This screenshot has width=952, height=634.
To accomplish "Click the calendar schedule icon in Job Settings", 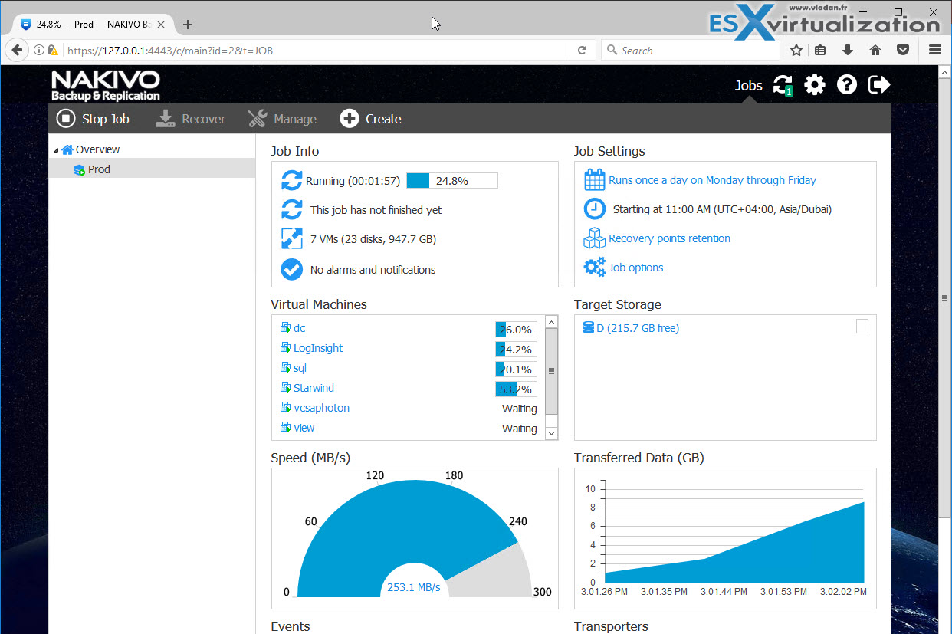I will 595,180.
